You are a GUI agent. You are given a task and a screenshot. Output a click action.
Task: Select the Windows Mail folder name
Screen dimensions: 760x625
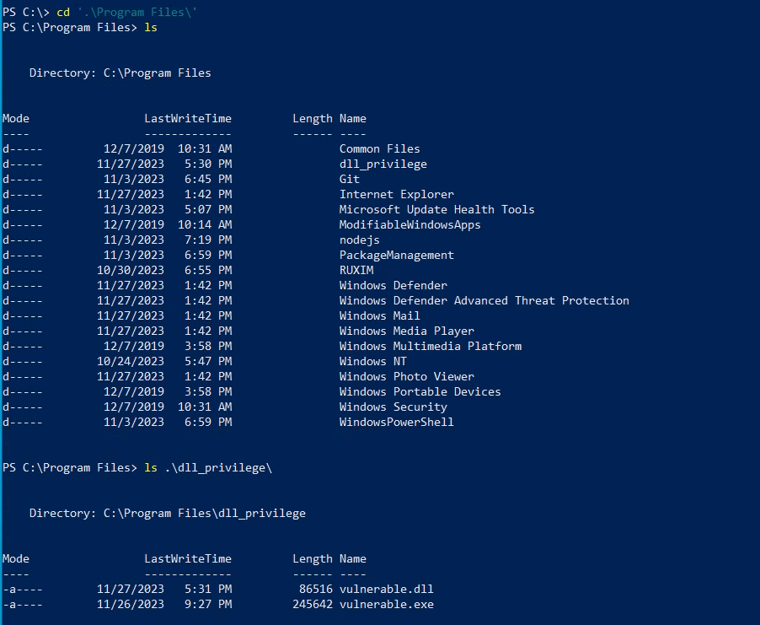379,315
